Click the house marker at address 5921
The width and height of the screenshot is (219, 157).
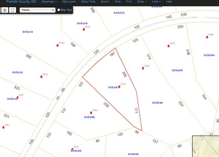point(41,76)
